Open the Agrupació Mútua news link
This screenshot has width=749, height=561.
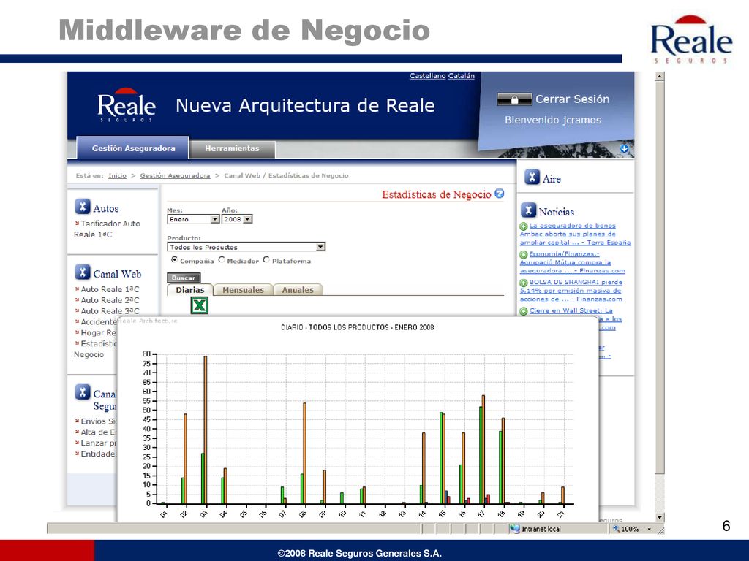coord(572,262)
